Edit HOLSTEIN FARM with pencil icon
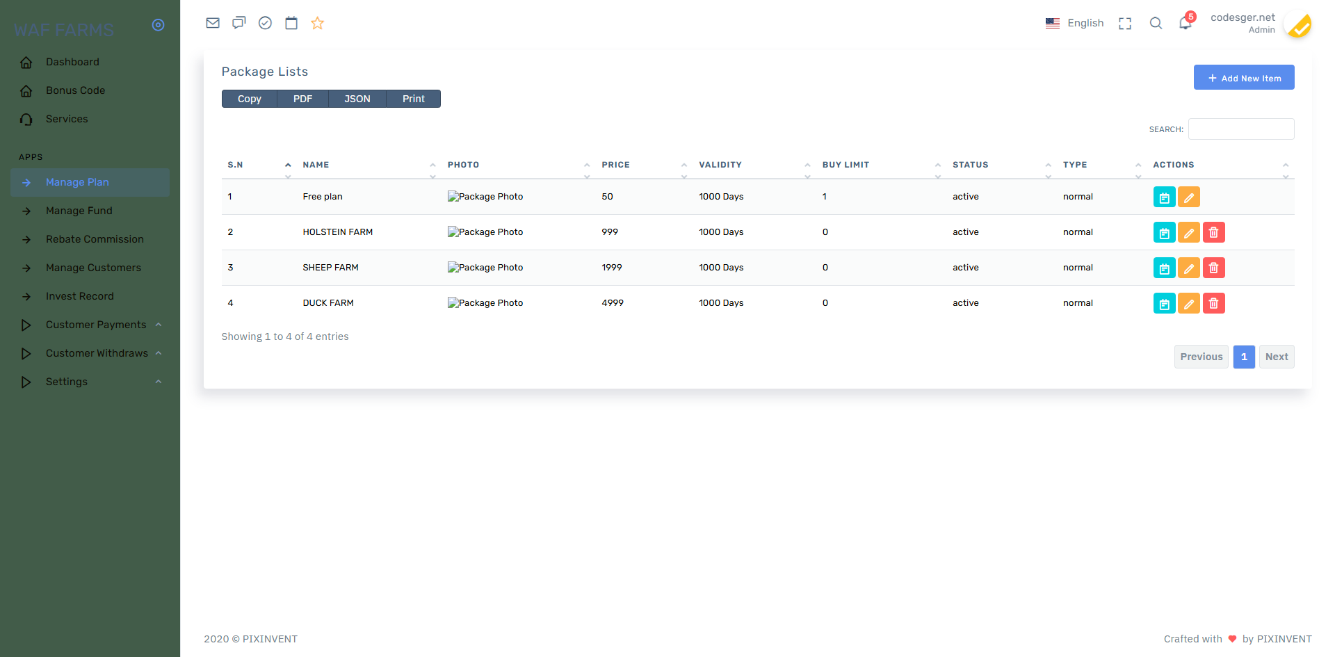1335x657 pixels. coord(1189,233)
